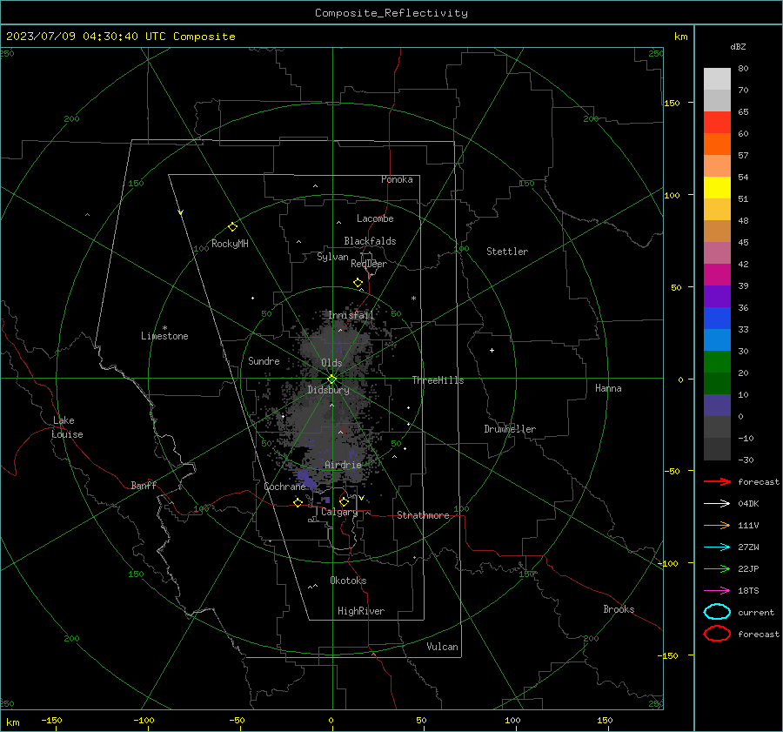Click the Vulcan town label
The image size is (783, 732).
pyautogui.click(x=442, y=647)
